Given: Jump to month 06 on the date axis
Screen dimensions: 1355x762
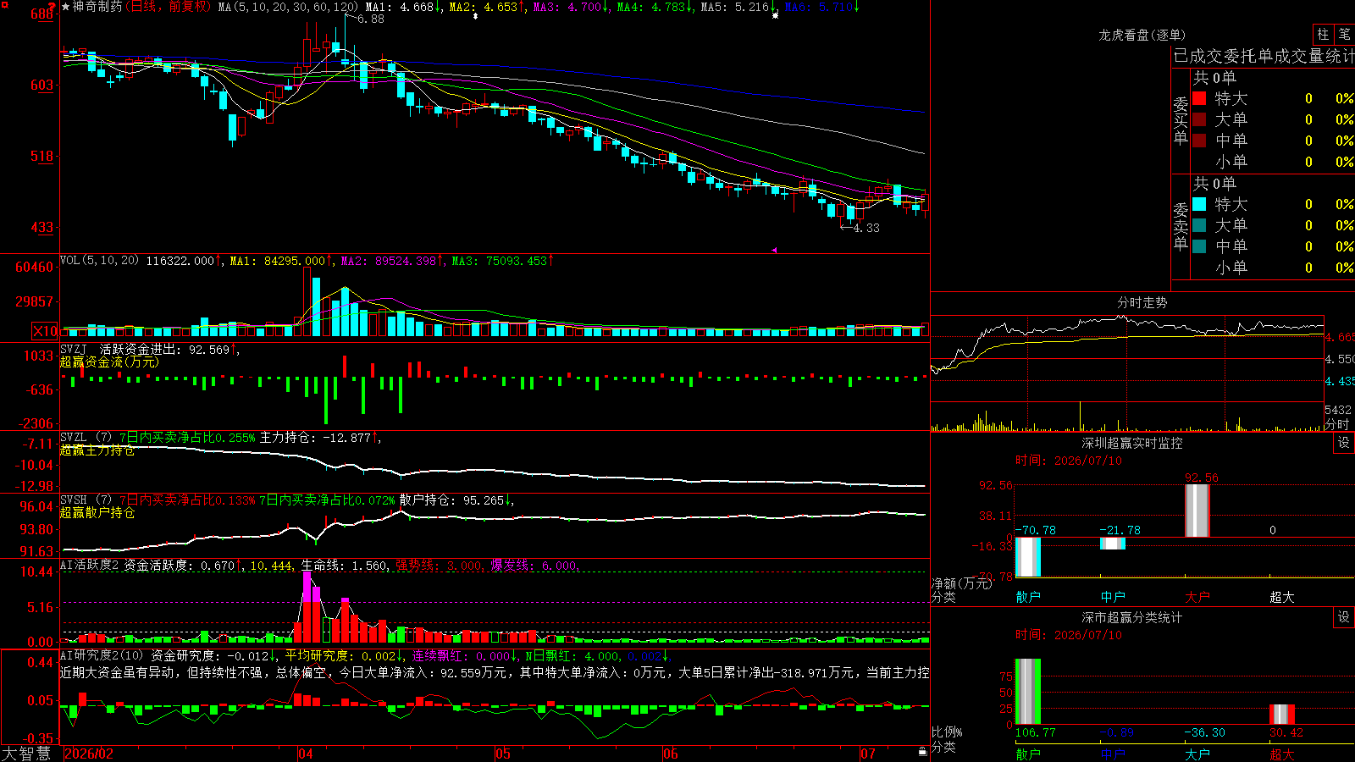Looking at the screenshot, I should (x=671, y=754).
